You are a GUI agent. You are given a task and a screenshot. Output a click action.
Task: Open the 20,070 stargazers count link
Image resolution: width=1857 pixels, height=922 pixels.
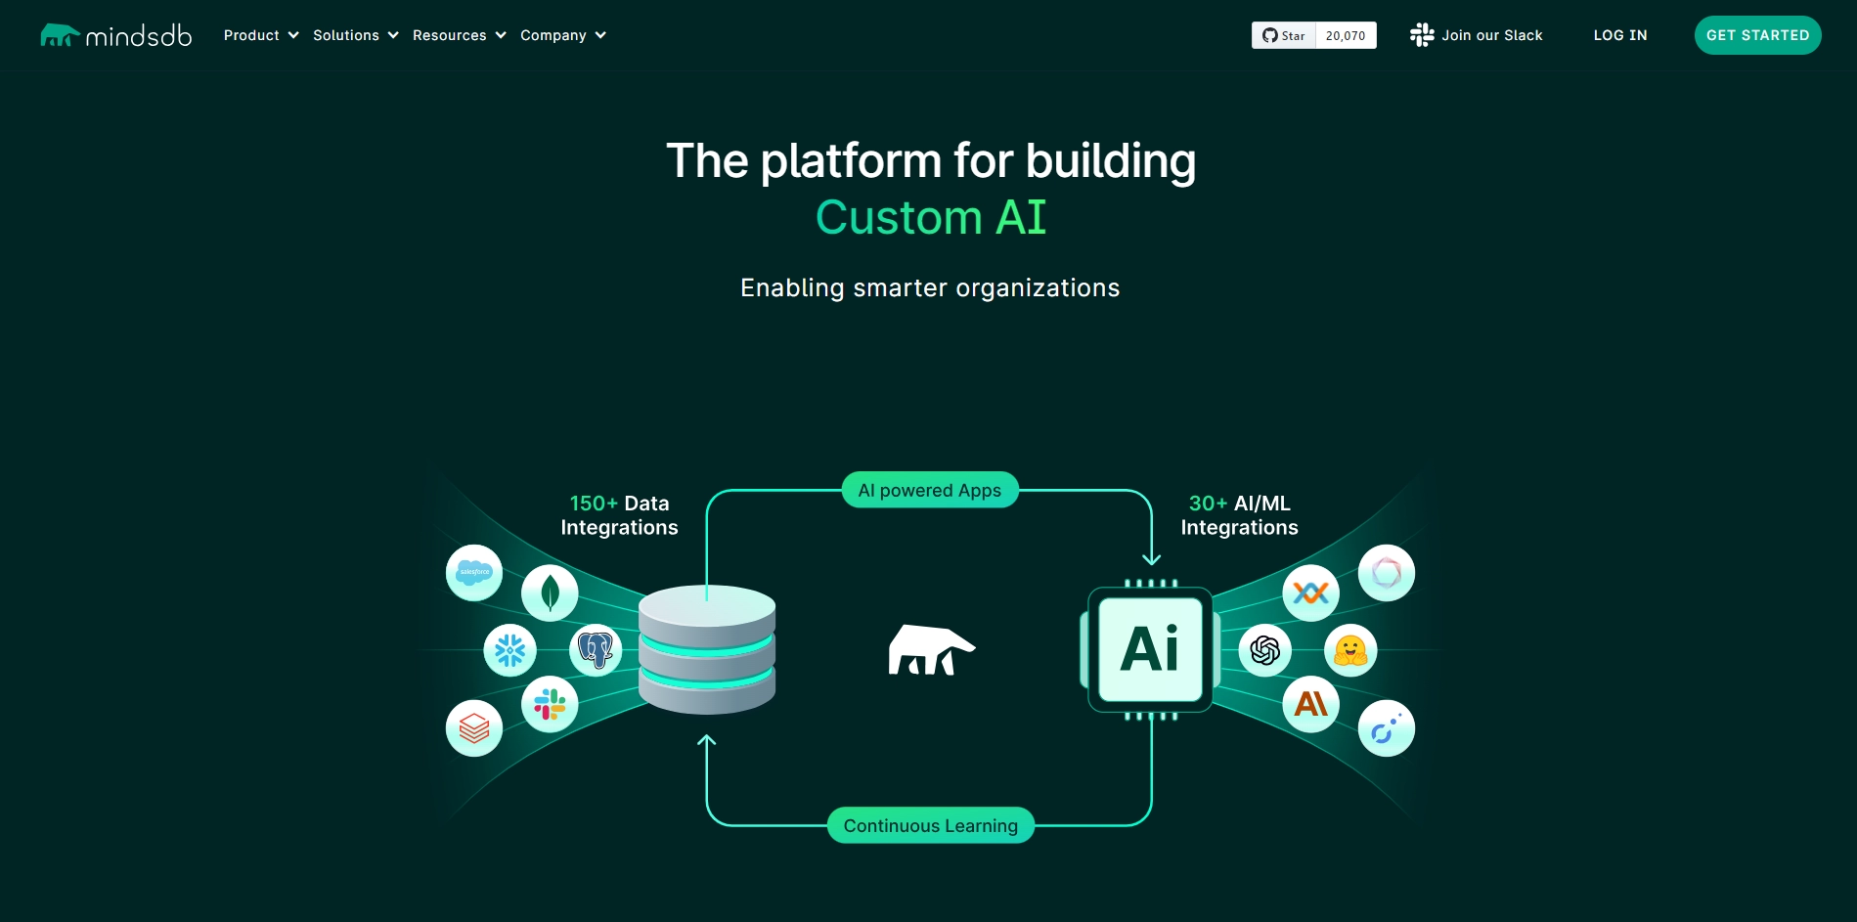[1346, 35]
